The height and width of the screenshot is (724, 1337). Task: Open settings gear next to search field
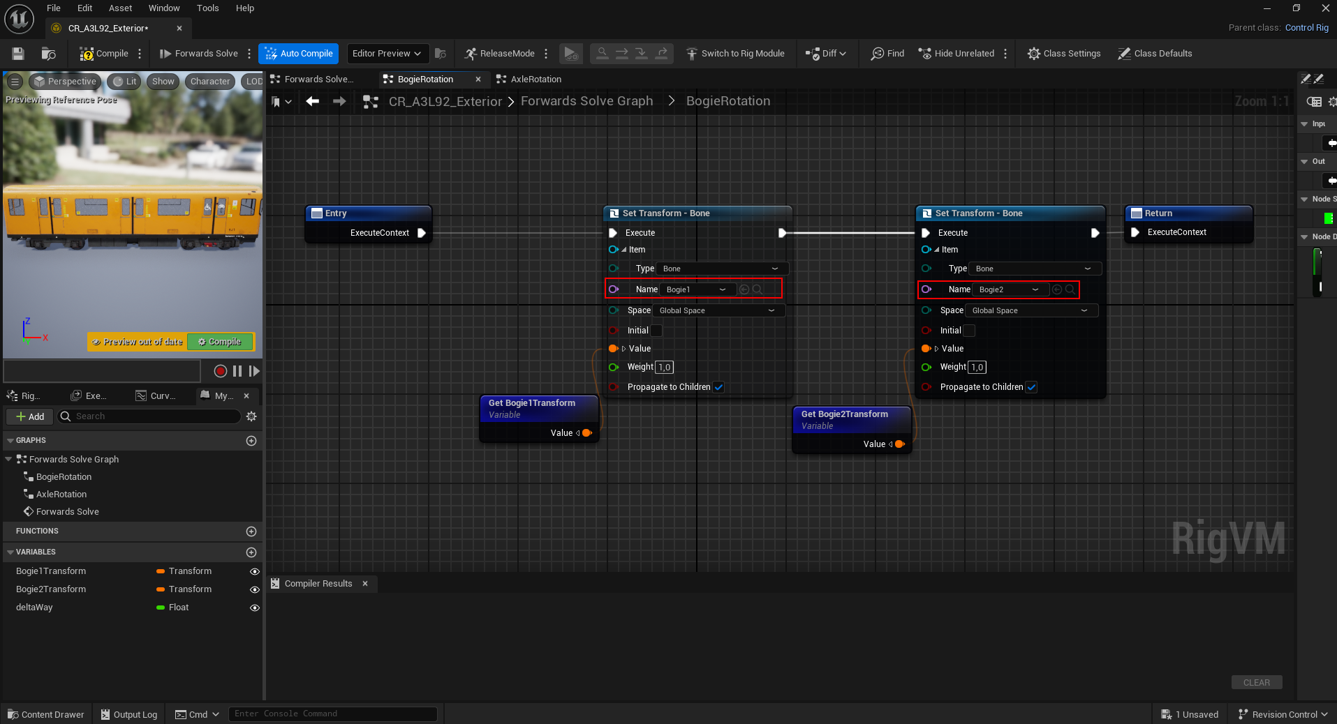(251, 416)
